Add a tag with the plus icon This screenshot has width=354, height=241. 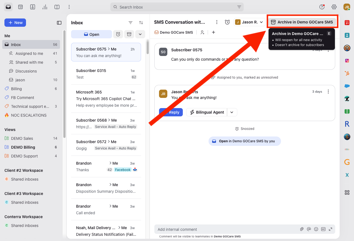click(214, 32)
